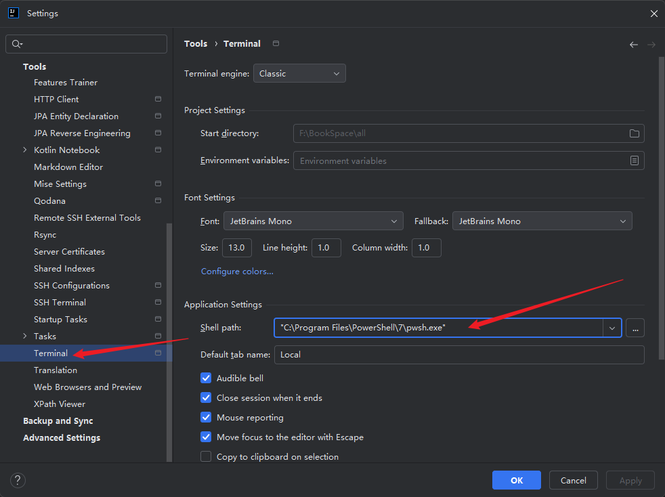Expand the Shell path history dropdown arrow
The width and height of the screenshot is (665, 497).
[x=612, y=328]
